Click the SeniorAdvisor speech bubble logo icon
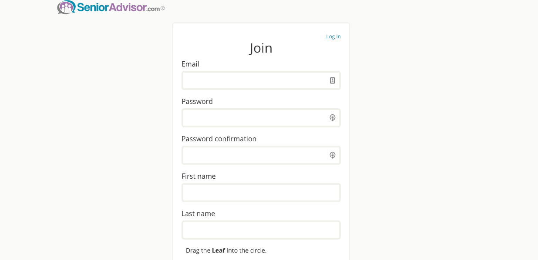This screenshot has height=260, width=538. click(66, 7)
